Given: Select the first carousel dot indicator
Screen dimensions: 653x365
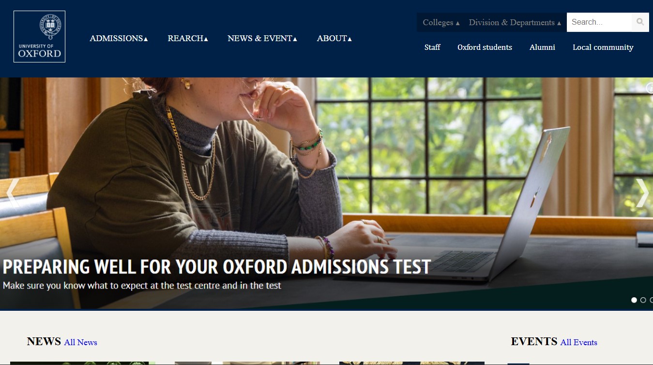Looking at the screenshot, I should tap(634, 300).
